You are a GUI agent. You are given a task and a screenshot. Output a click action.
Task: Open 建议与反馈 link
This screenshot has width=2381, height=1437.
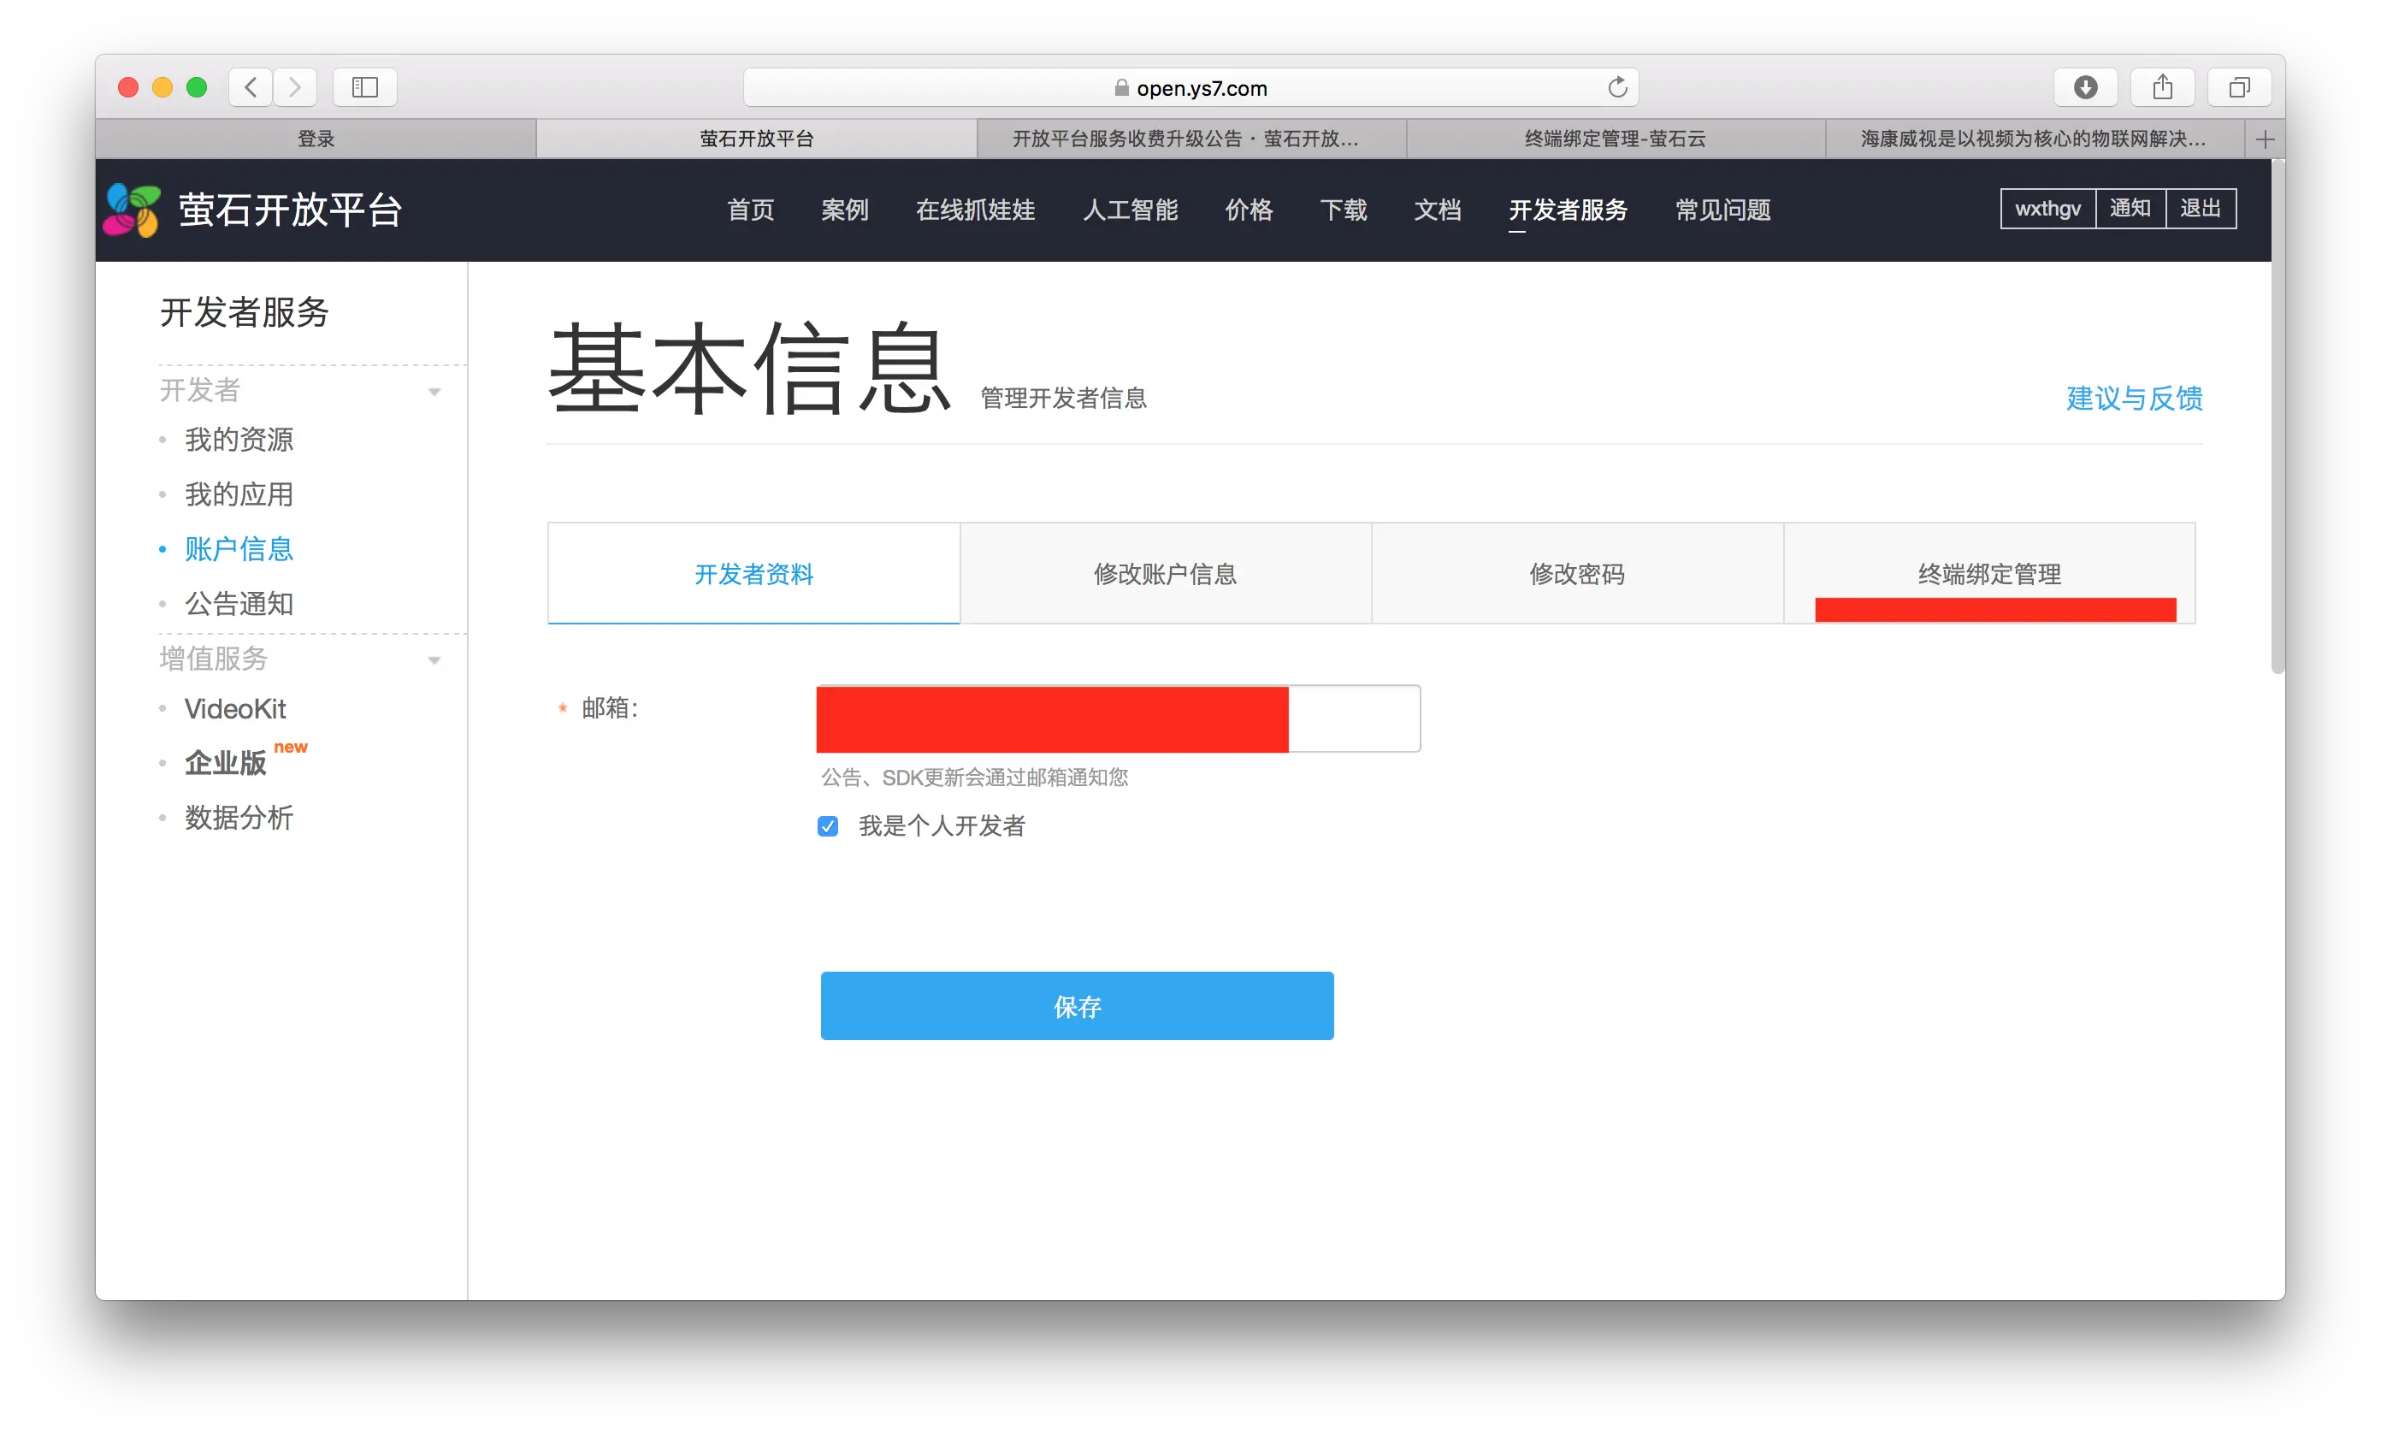point(2134,398)
